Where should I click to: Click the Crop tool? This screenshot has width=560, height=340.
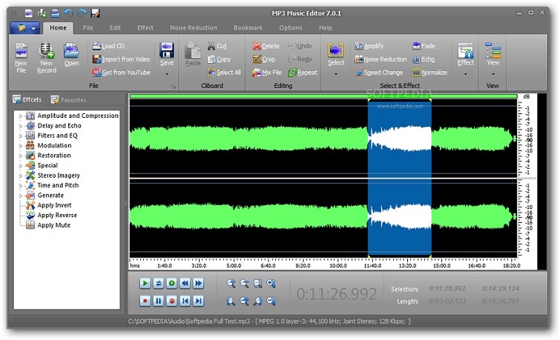coord(263,59)
